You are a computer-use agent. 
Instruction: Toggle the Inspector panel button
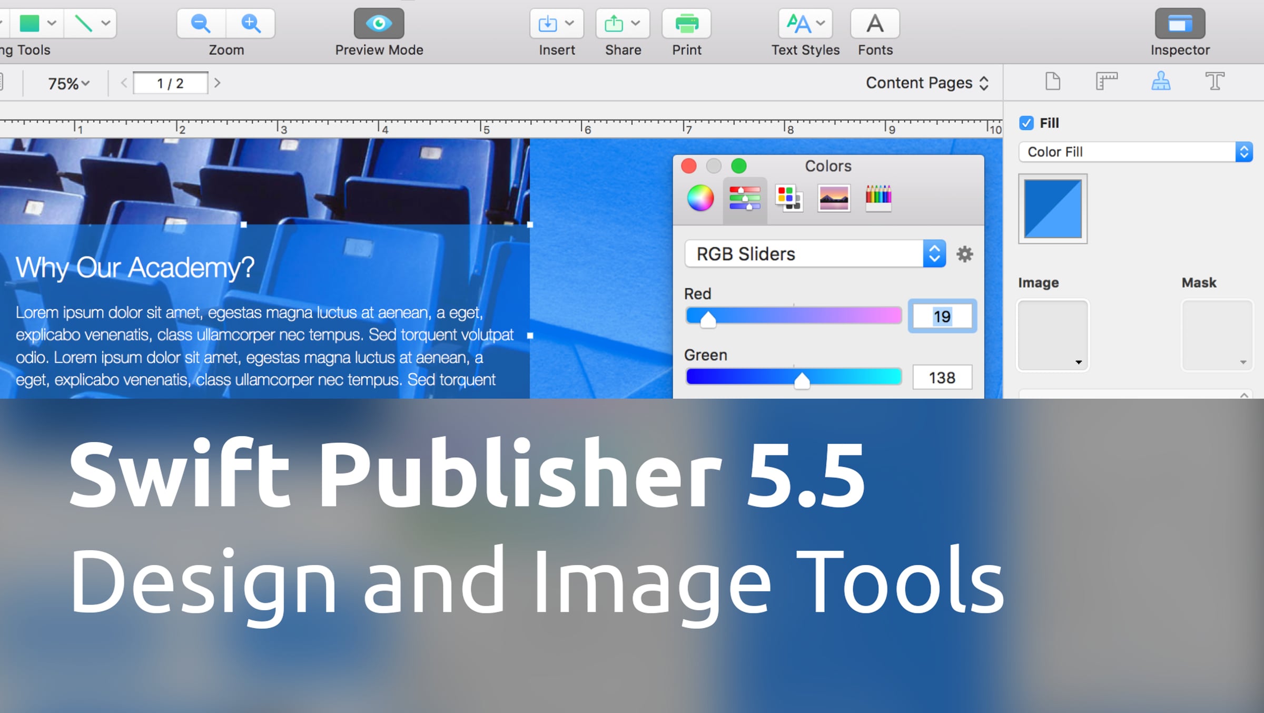[1180, 24]
